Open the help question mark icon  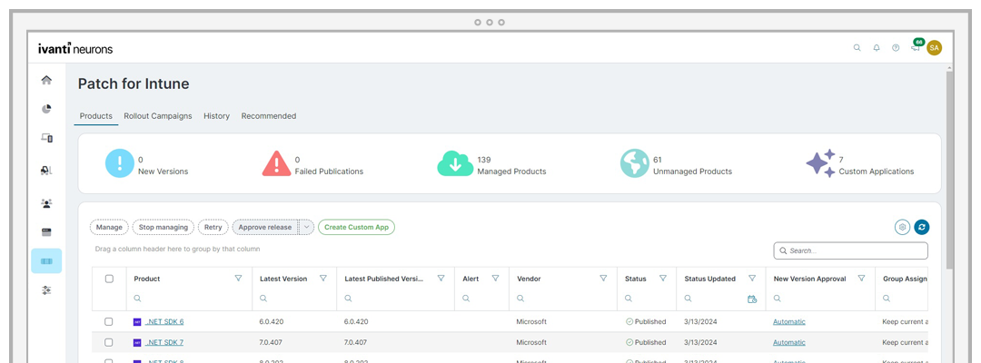pos(896,47)
